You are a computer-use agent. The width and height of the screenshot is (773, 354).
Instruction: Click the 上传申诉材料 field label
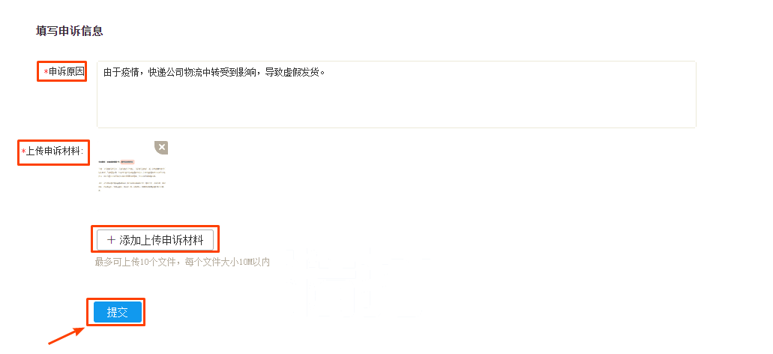click(x=54, y=151)
